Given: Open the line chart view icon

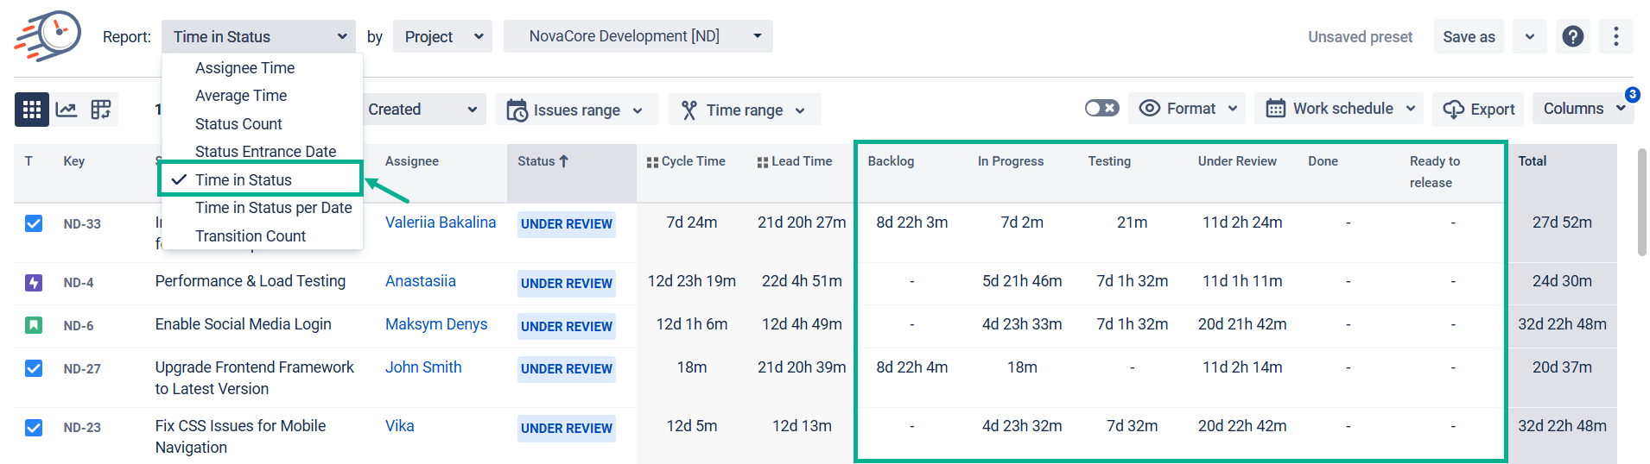Looking at the screenshot, I should tap(67, 110).
